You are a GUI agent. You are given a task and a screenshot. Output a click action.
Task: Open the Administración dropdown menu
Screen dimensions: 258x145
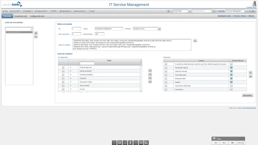(64, 11)
